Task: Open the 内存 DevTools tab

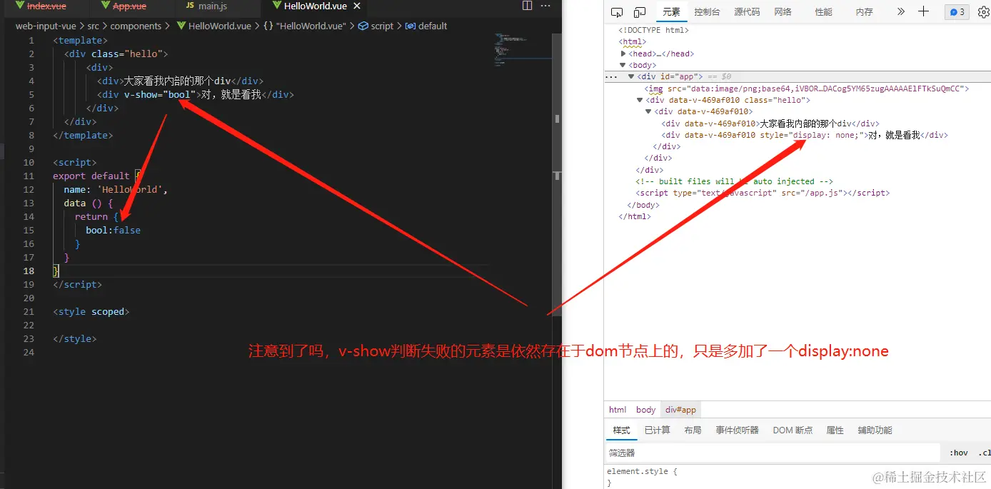Action: pyautogui.click(x=864, y=11)
